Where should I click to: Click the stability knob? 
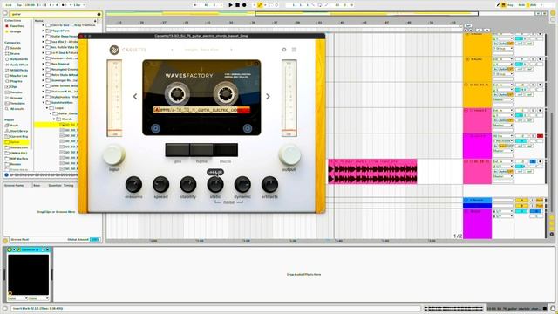pos(188,184)
